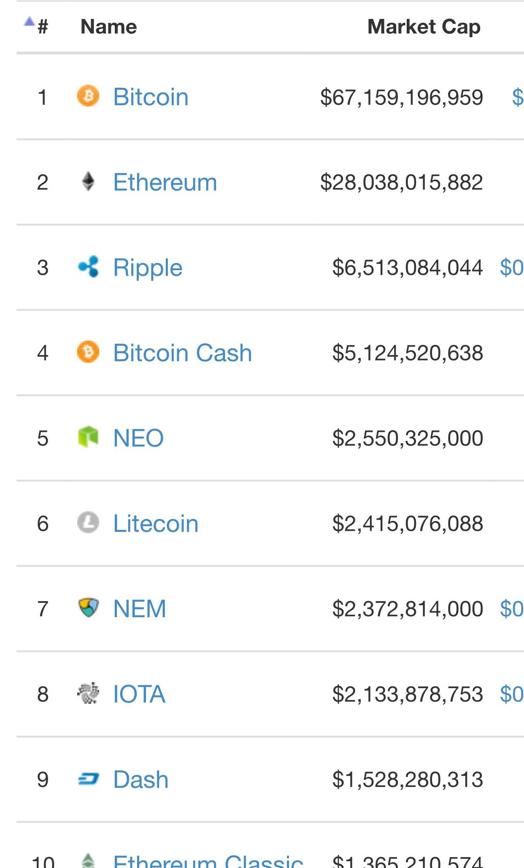Sort table by Market Cap header

coord(424,27)
